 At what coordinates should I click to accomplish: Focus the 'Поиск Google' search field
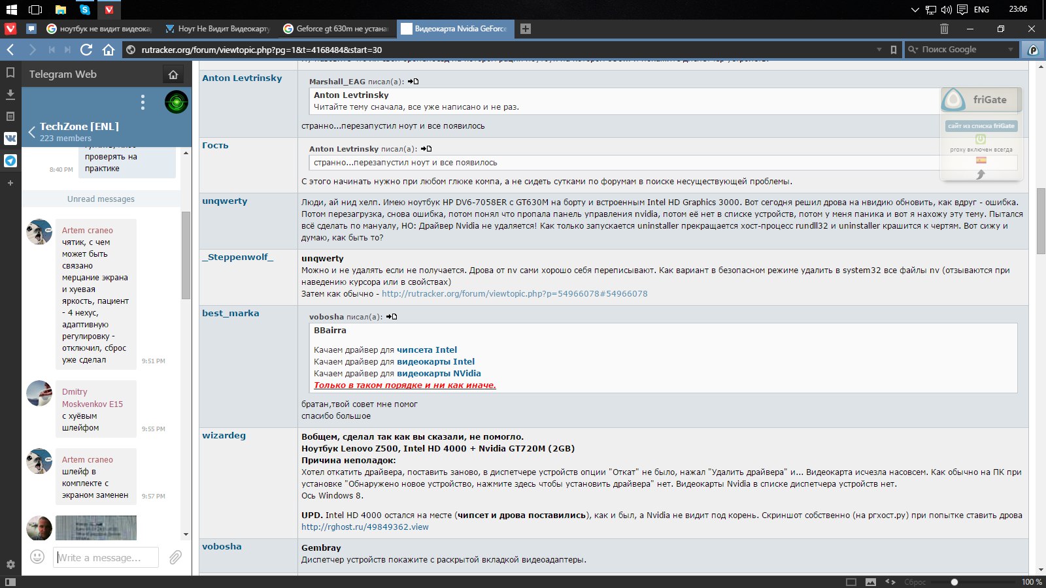963,50
